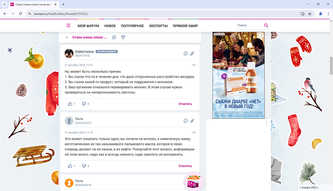Click the diamond icon beside thread title
The image size is (333, 191).
click(123, 37)
